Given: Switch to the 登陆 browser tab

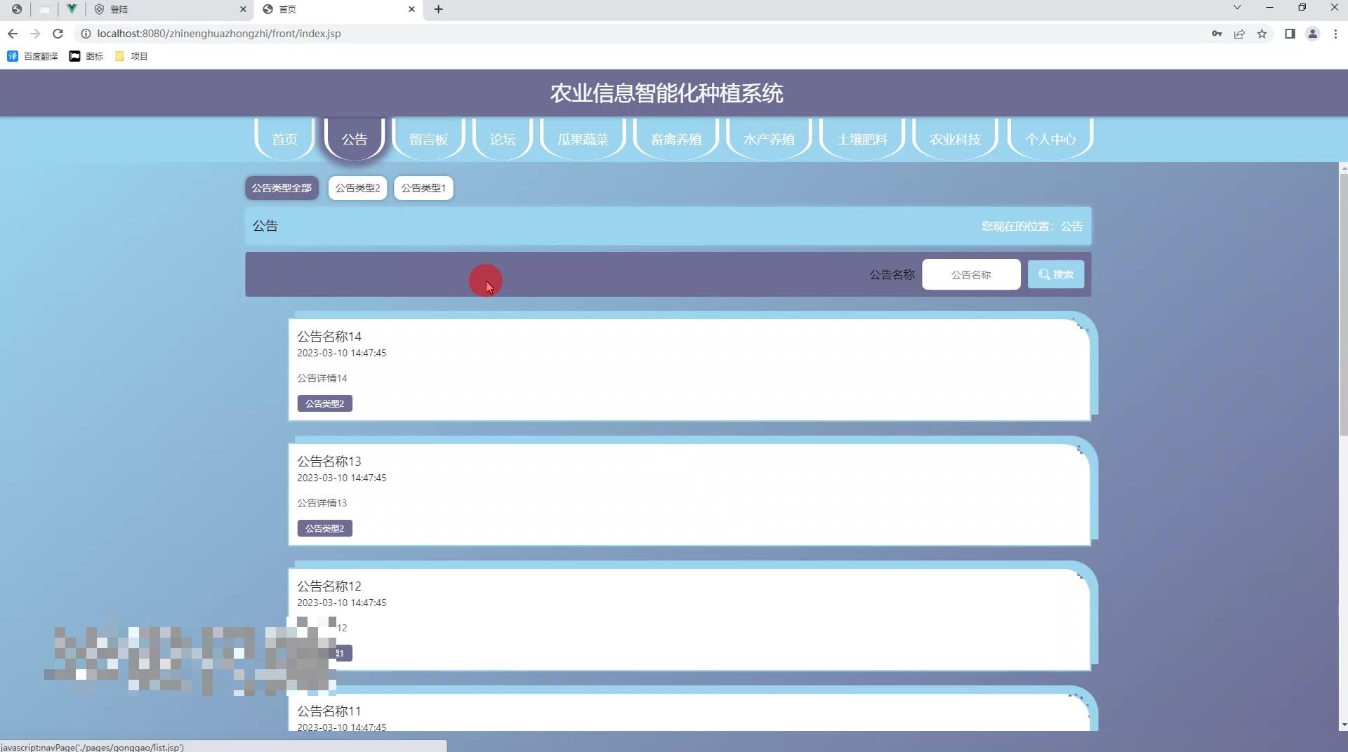Looking at the screenshot, I should (168, 9).
